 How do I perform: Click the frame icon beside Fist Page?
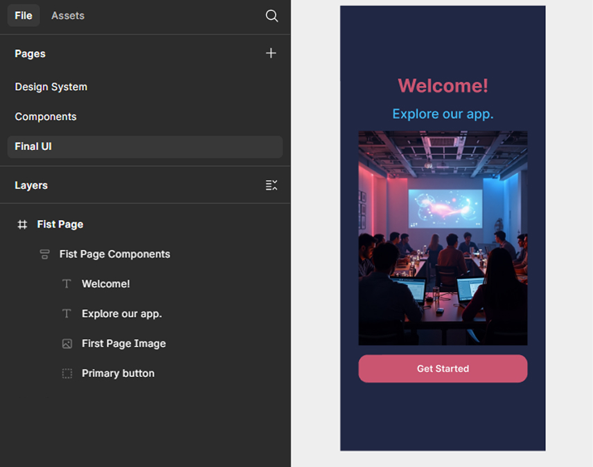pos(22,224)
